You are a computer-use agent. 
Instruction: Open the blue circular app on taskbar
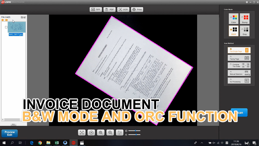(65, 143)
